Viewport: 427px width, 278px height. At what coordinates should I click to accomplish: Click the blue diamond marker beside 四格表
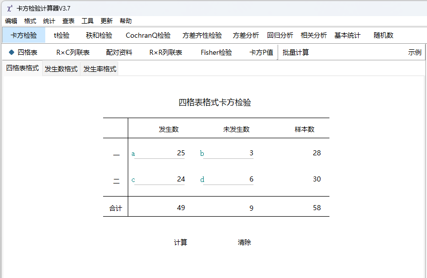tap(12, 52)
